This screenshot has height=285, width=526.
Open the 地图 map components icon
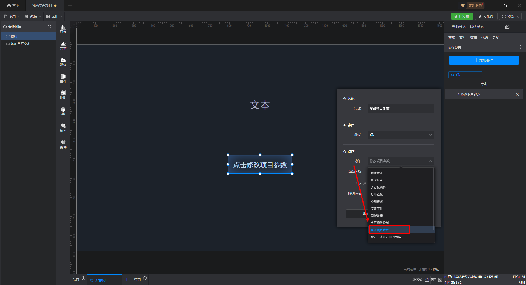(x=63, y=95)
